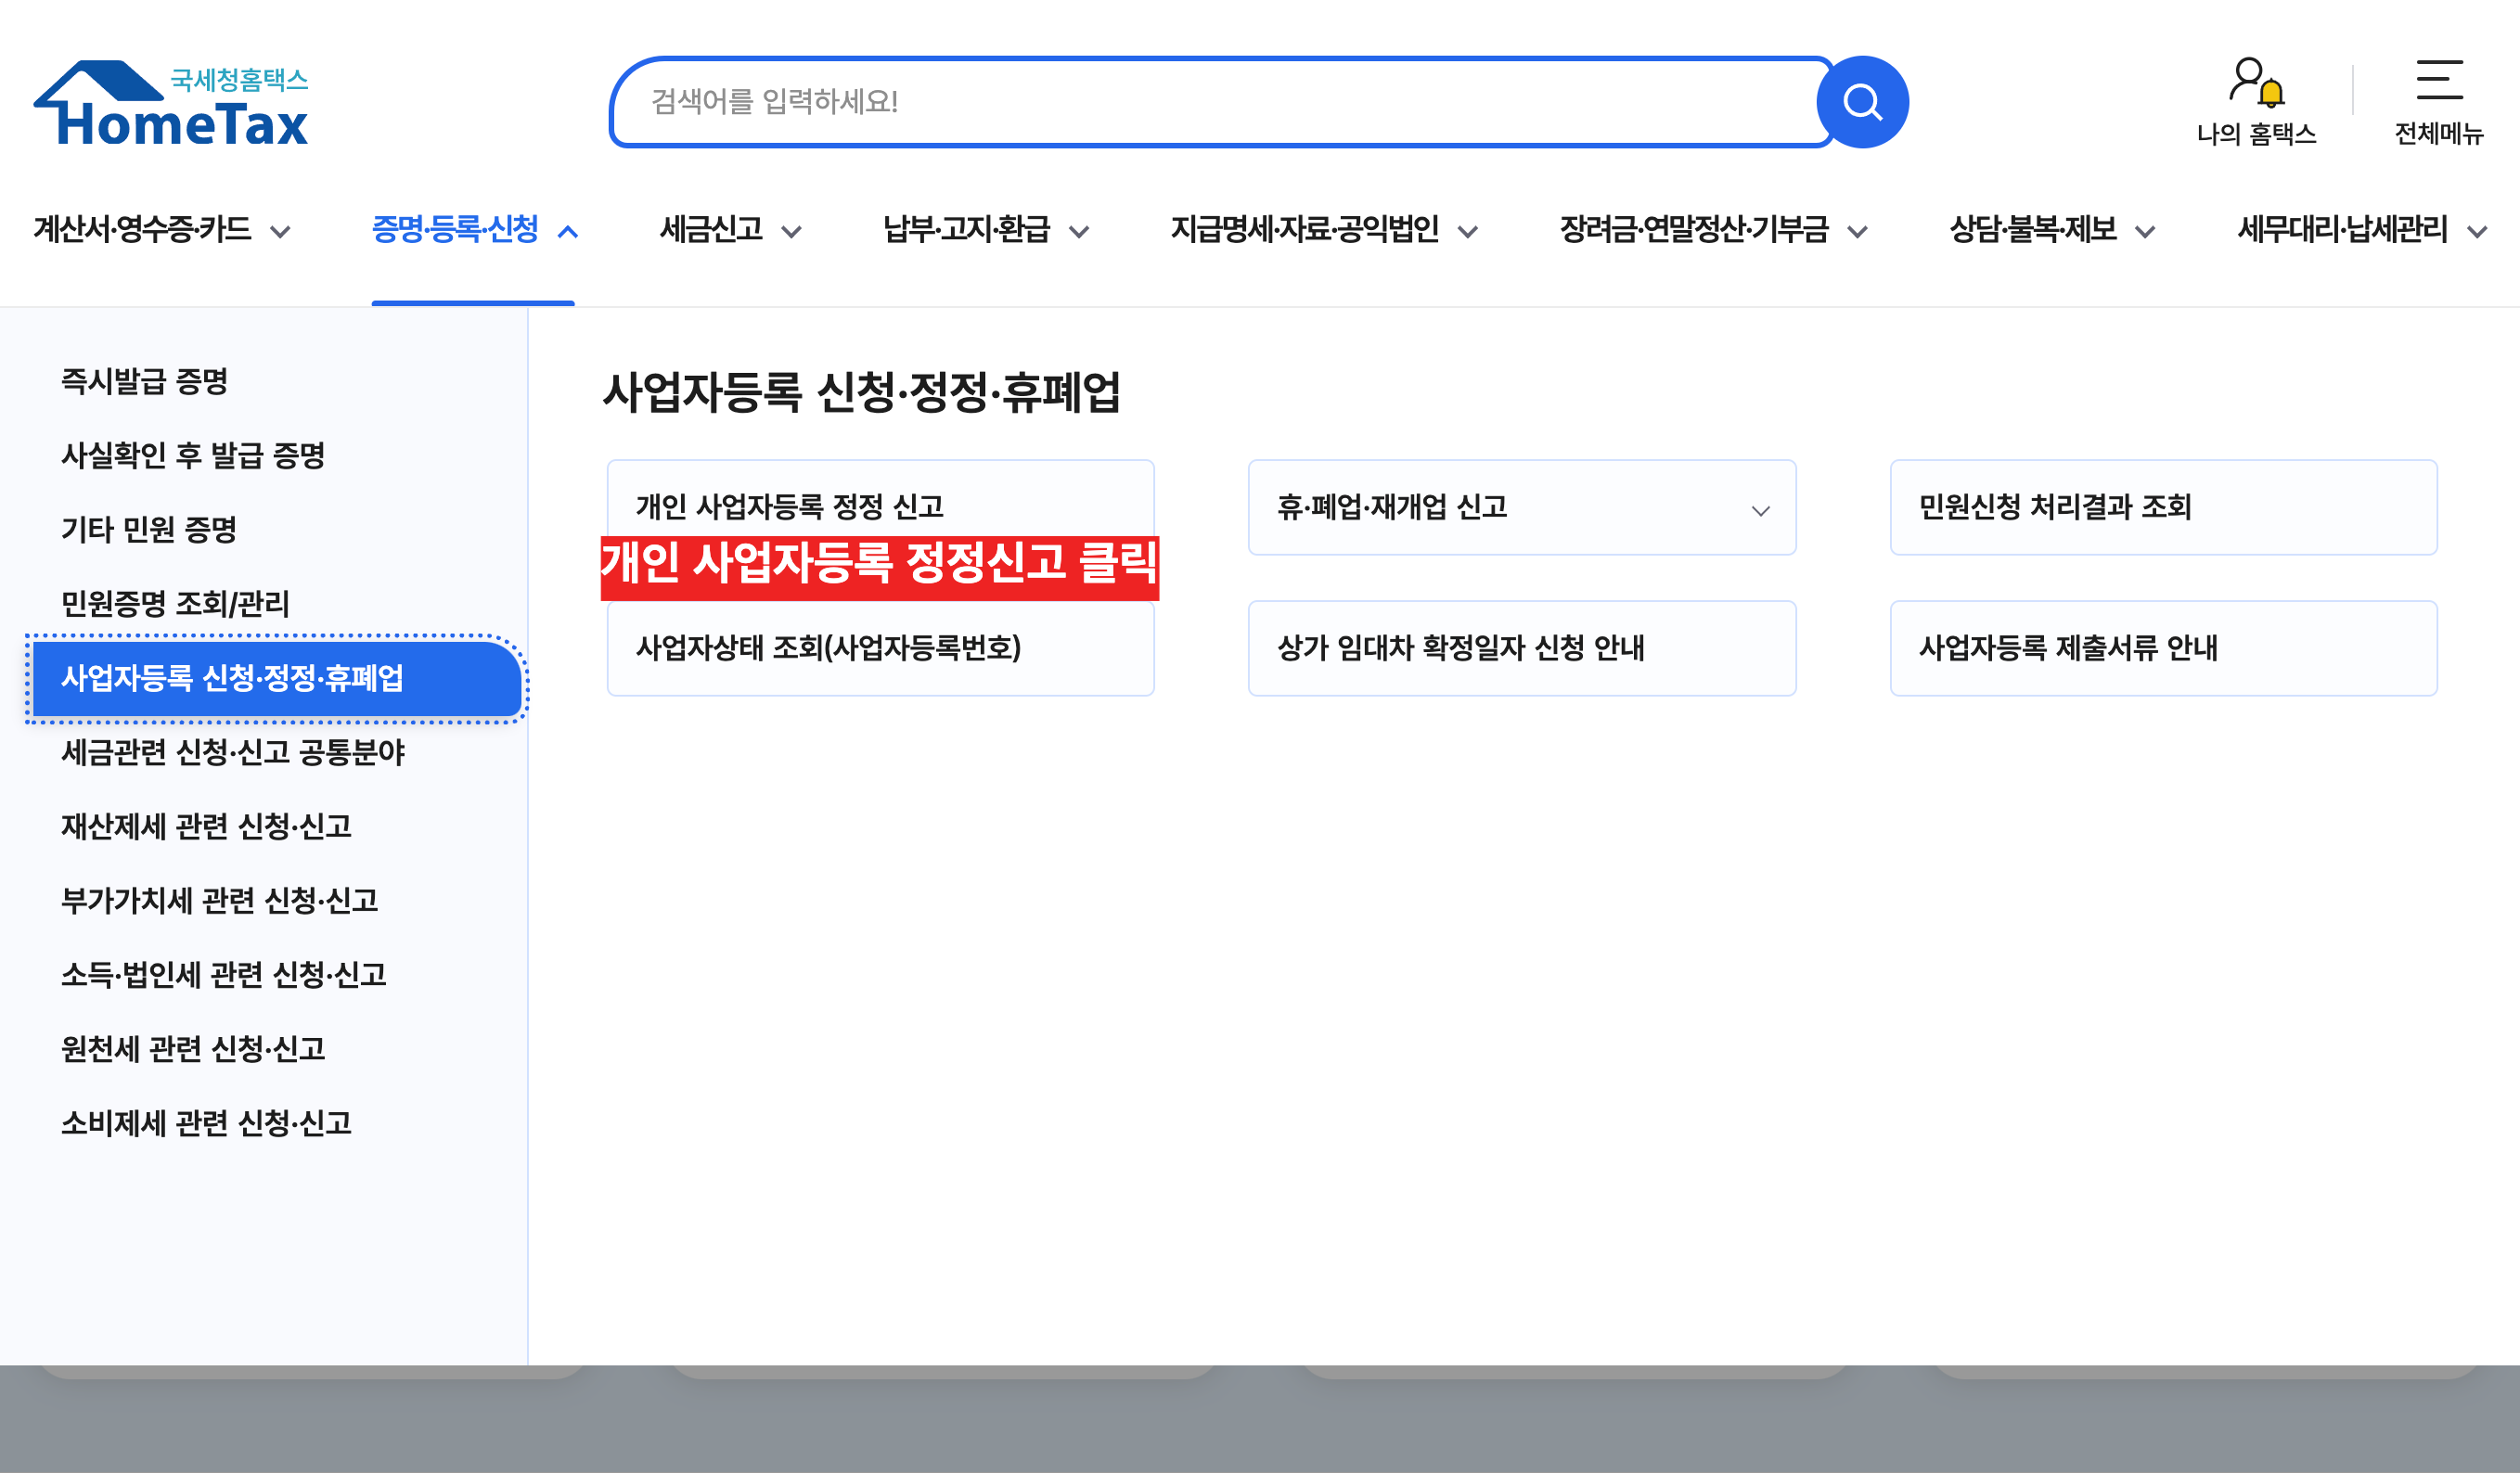Select 부가가치세 관련 신청·신고 sidebar item
This screenshot has width=2520, height=1473.
[x=220, y=900]
